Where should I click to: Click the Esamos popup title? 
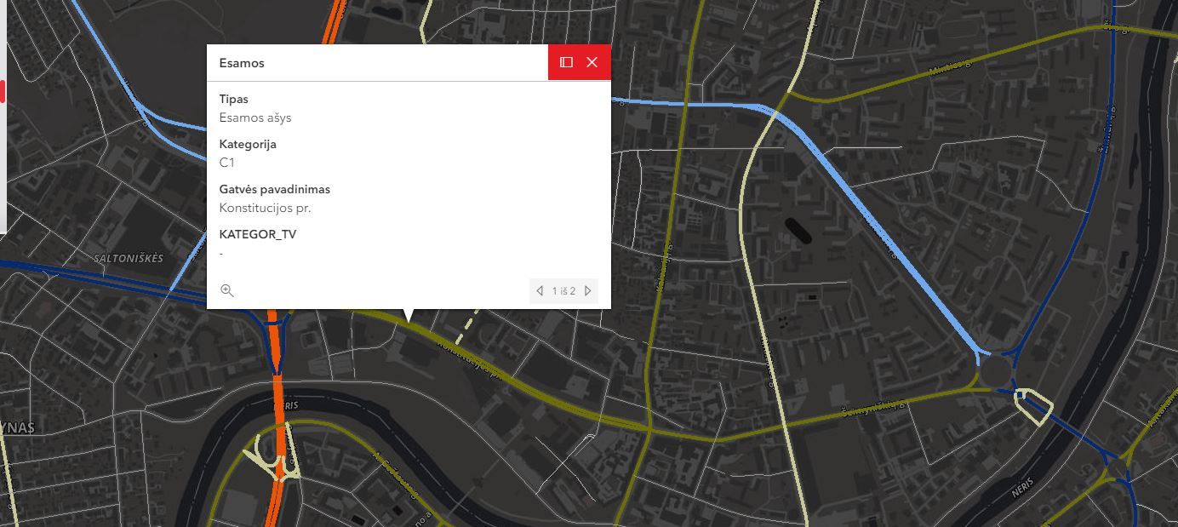pos(242,63)
